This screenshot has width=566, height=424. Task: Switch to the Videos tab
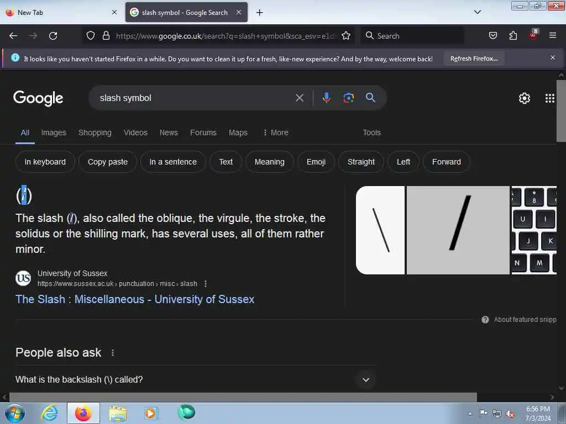(135, 132)
